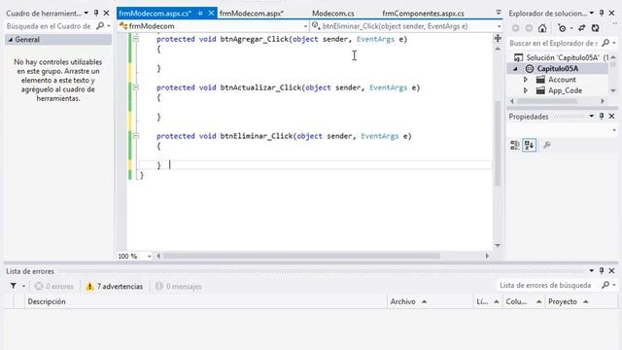Close the frmModecom.aspx.cs tab
Viewport: 622px width, 350px height.
[212, 13]
